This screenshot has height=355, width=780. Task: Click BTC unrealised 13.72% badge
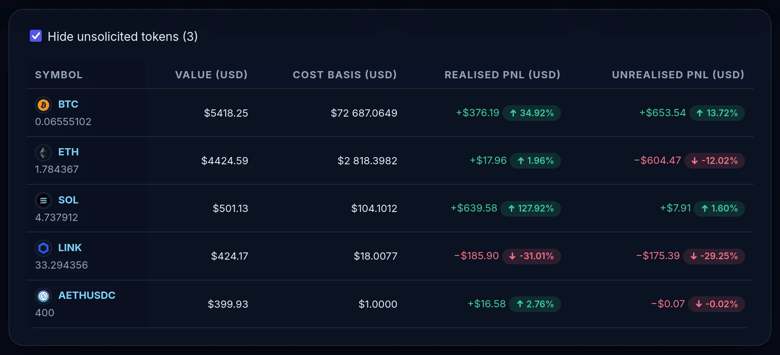[x=717, y=113]
